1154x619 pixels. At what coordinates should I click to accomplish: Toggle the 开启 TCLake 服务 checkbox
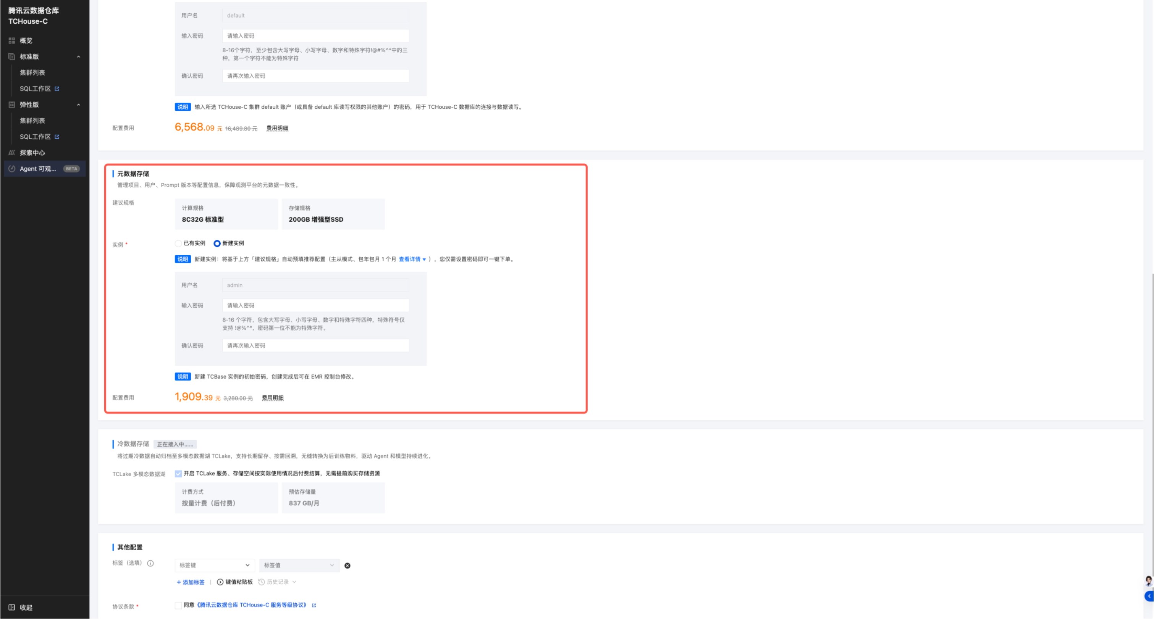pyautogui.click(x=178, y=474)
